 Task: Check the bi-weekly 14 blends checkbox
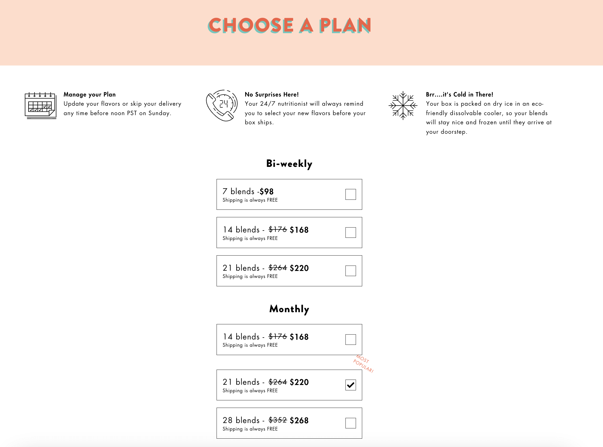coord(350,232)
